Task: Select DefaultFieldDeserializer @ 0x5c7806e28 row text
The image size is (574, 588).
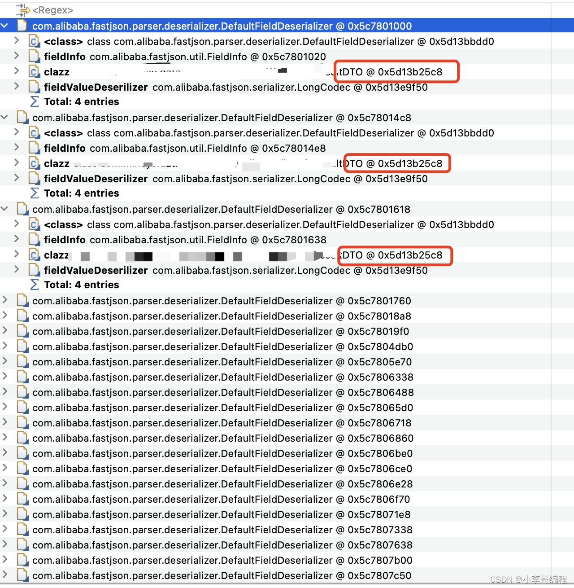Action: [x=222, y=484]
